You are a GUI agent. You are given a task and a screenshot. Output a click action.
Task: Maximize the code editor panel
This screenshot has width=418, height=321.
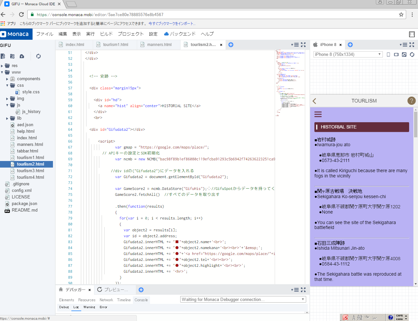tap(303, 45)
